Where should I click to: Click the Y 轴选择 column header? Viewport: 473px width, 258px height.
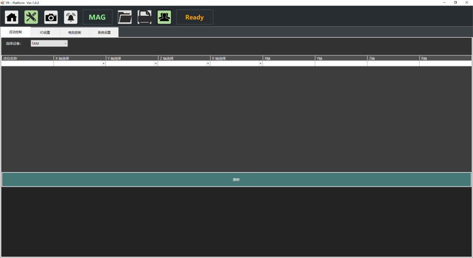132,58
